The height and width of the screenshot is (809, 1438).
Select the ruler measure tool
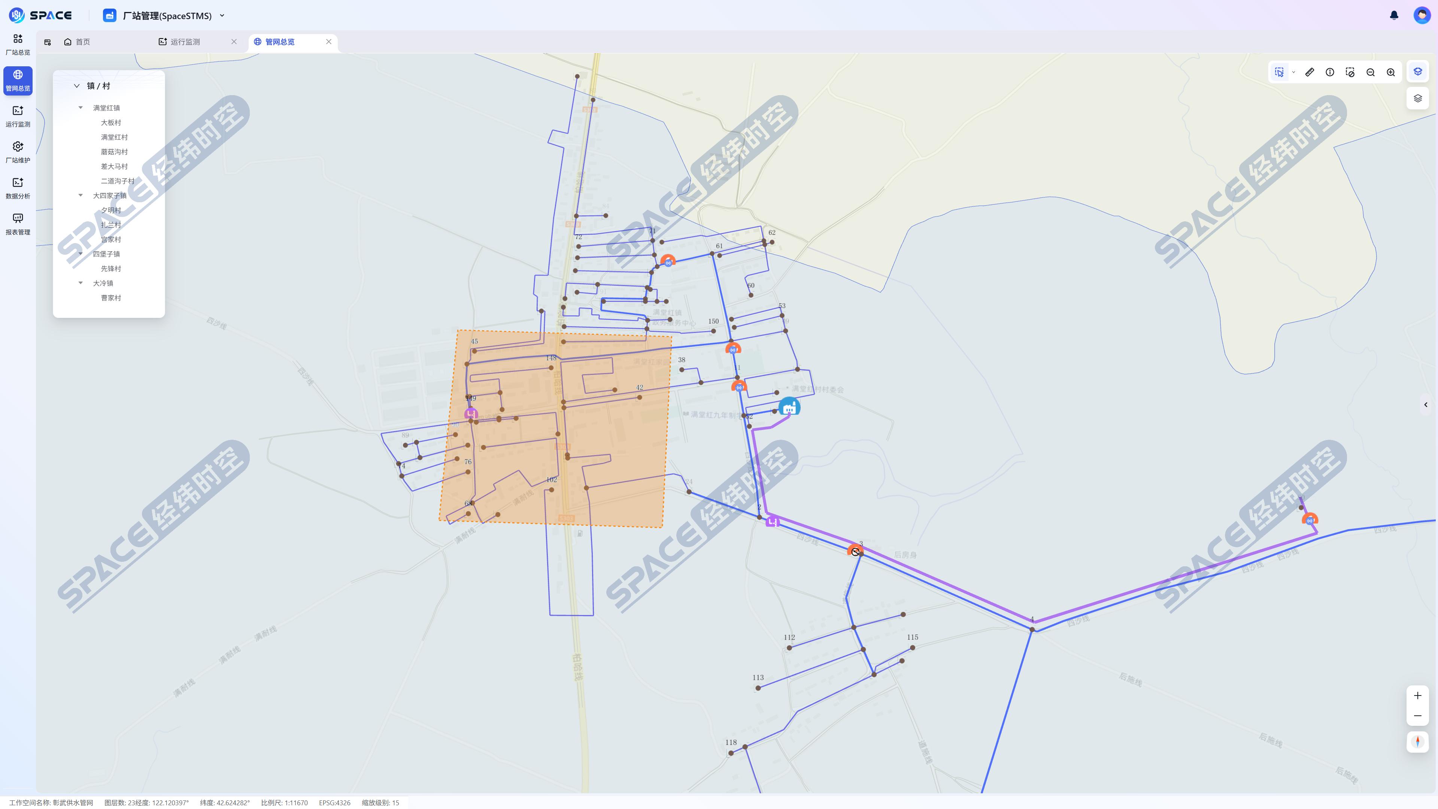point(1310,72)
